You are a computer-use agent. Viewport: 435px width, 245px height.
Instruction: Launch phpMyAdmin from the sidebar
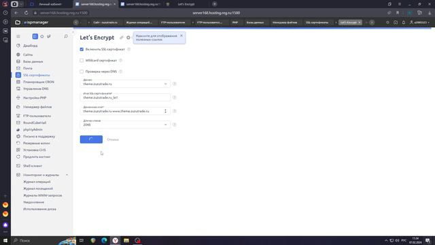tap(33, 129)
